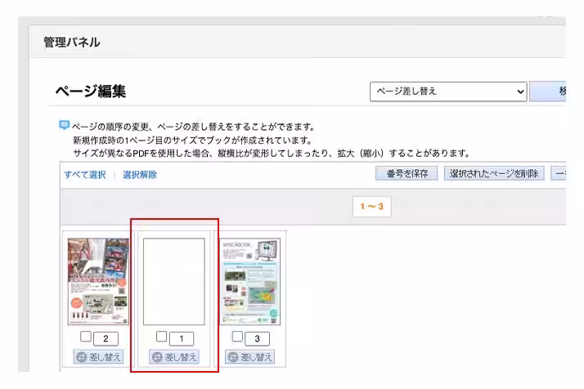Select the WISEBOOK flyer thumbnail
The image size is (584, 389).
249,282
